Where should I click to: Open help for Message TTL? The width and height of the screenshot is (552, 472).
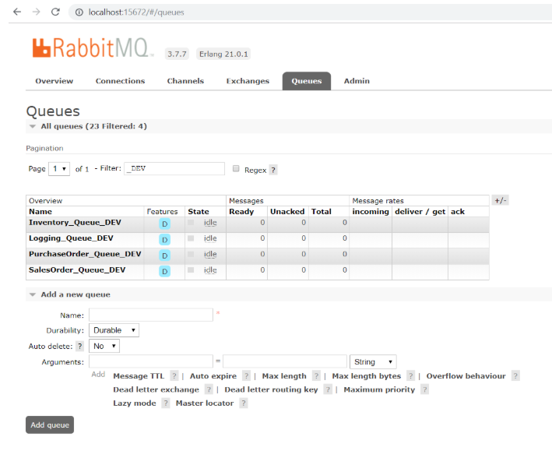[x=174, y=376]
